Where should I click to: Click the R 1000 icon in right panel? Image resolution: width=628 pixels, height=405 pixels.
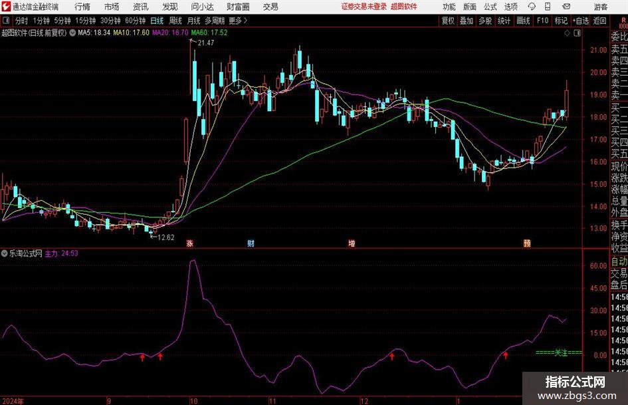pyautogui.click(x=623, y=22)
